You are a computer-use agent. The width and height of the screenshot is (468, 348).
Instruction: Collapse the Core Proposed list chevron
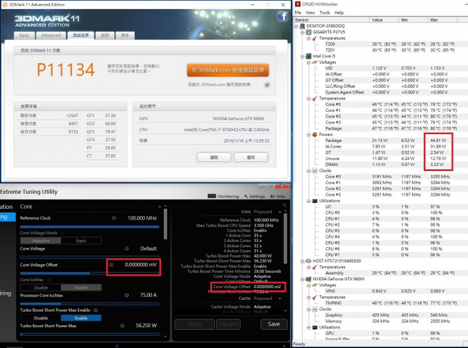click(279, 212)
